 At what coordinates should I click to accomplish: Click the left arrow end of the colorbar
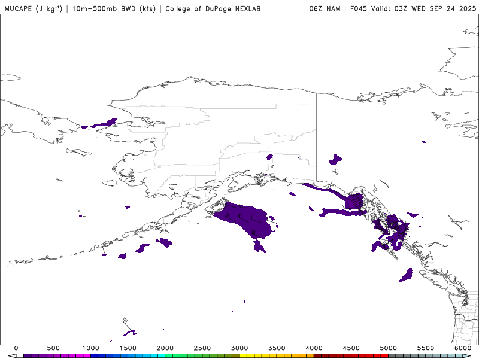pos(12,356)
